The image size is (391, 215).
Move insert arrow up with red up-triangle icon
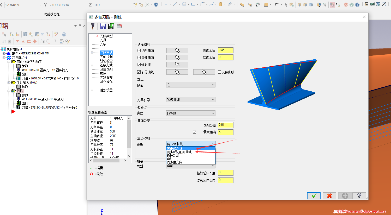(23, 41)
